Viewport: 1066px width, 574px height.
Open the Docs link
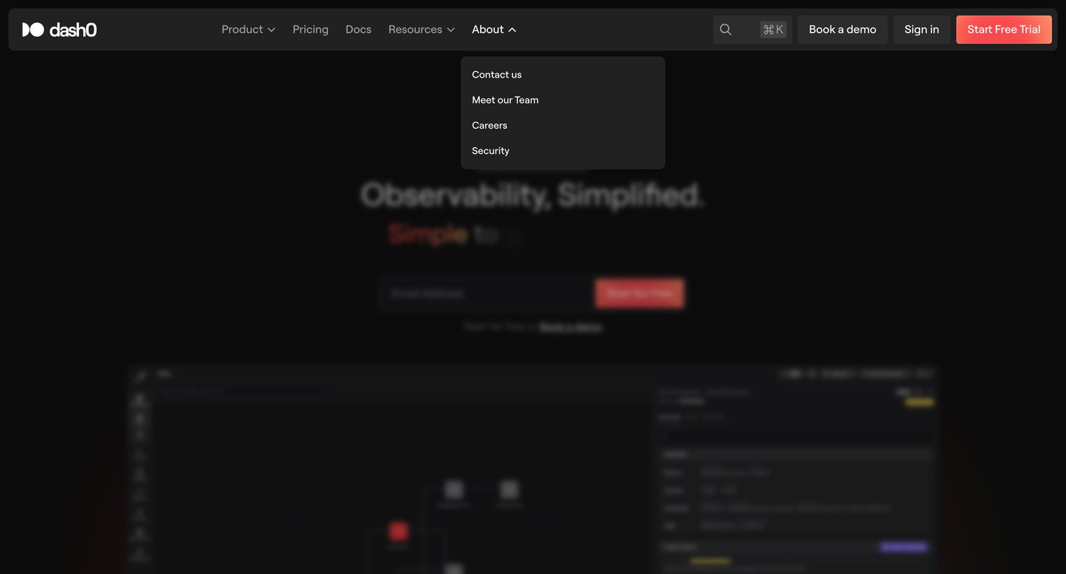tap(358, 30)
